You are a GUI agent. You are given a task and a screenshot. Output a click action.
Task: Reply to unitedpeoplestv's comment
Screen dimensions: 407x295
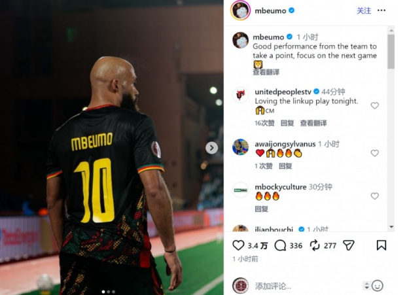point(287,123)
